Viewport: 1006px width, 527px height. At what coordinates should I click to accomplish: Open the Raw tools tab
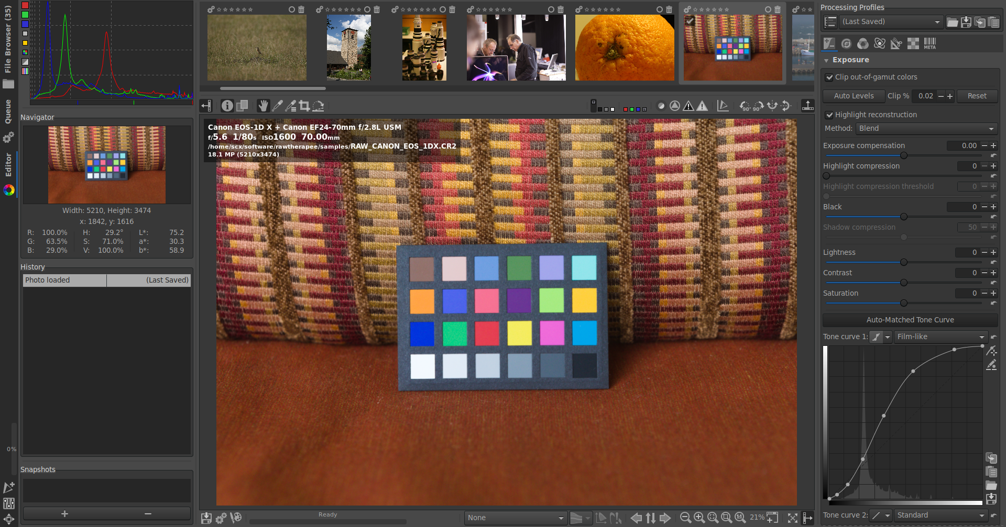coord(913,44)
